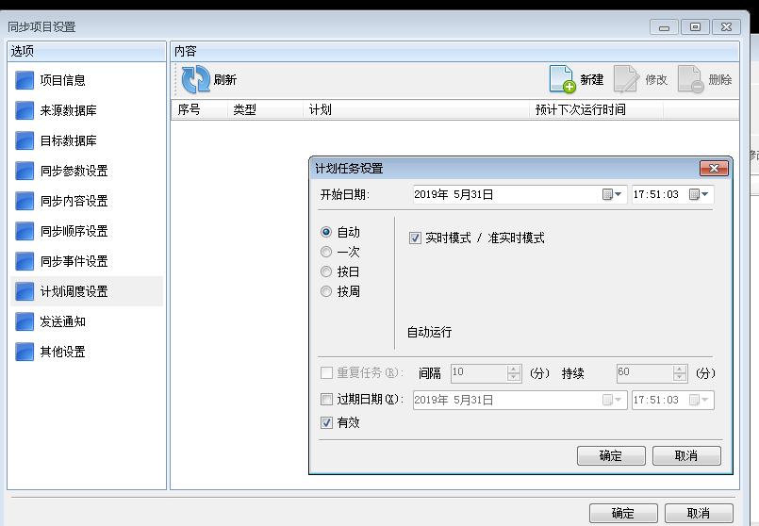Click the 类型 column header
759x526 pixels.
[265, 110]
